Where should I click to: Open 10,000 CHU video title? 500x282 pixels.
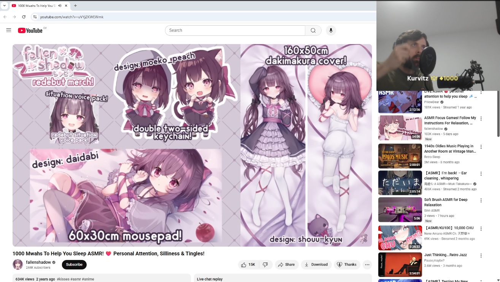click(x=449, y=228)
